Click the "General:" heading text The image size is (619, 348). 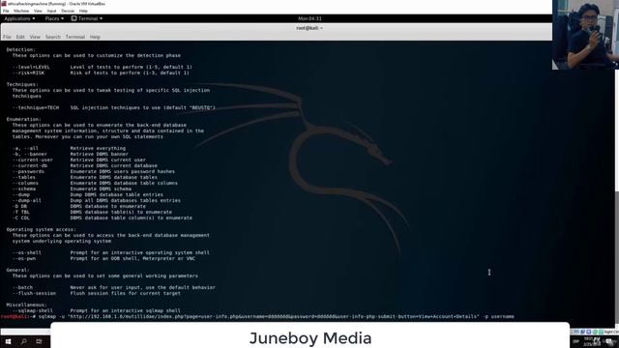pos(17,271)
